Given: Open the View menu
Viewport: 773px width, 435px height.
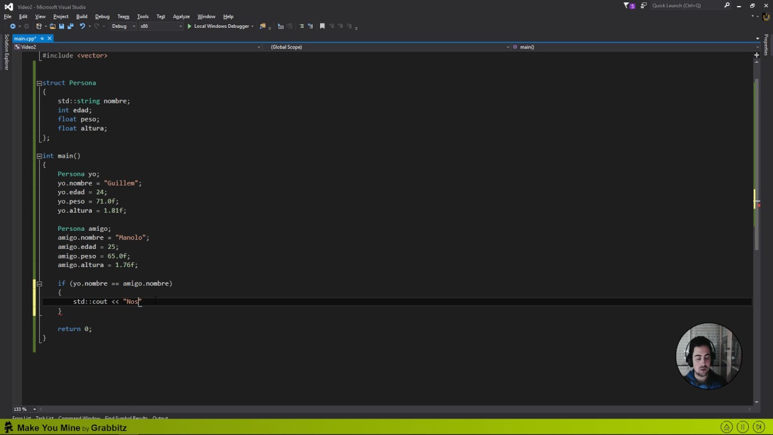Looking at the screenshot, I should [40, 16].
